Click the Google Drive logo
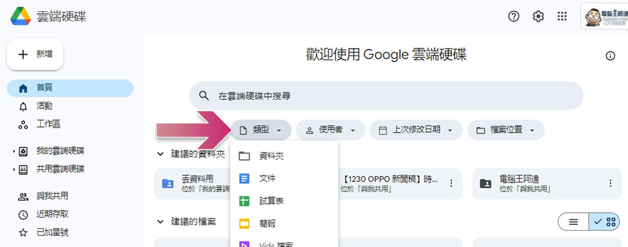This screenshot has width=628, height=247. coord(21,16)
